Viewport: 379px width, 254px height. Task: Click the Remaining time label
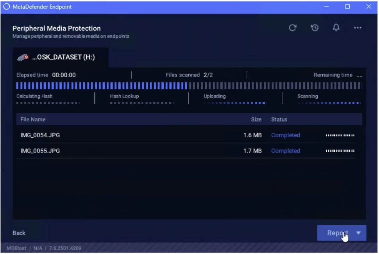click(333, 75)
